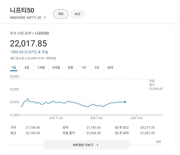Click the 주식 시장 요약 breadcrumb

[x=20, y=33]
